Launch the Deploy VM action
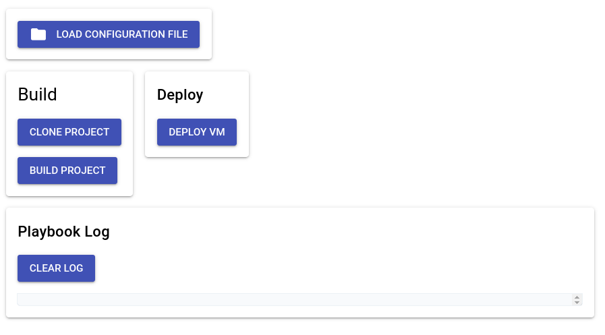 pos(197,132)
